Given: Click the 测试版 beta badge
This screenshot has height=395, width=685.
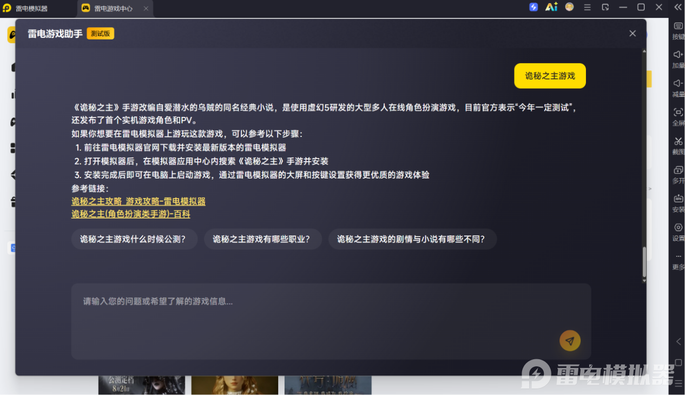Looking at the screenshot, I should (101, 34).
